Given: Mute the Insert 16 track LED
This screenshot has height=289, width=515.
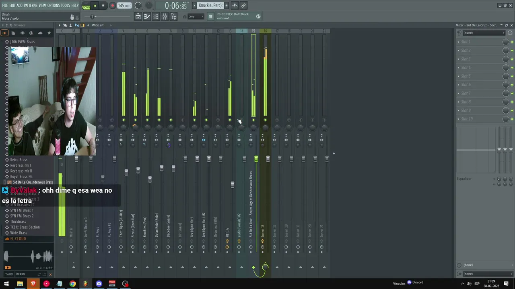Looking at the screenshot, I should coord(265,120).
